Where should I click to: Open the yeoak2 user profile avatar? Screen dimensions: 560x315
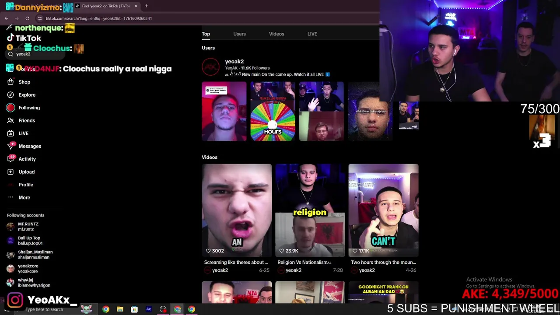(210, 67)
